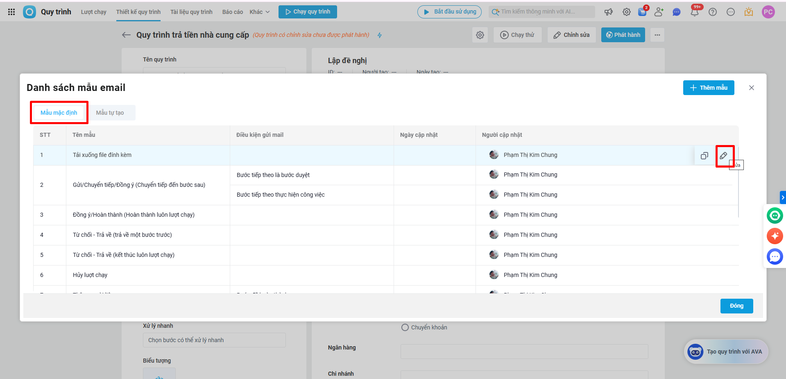Screen dimensions: 786x379
Task: Open the app launcher grid icon
Action: (x=11, y=12)
